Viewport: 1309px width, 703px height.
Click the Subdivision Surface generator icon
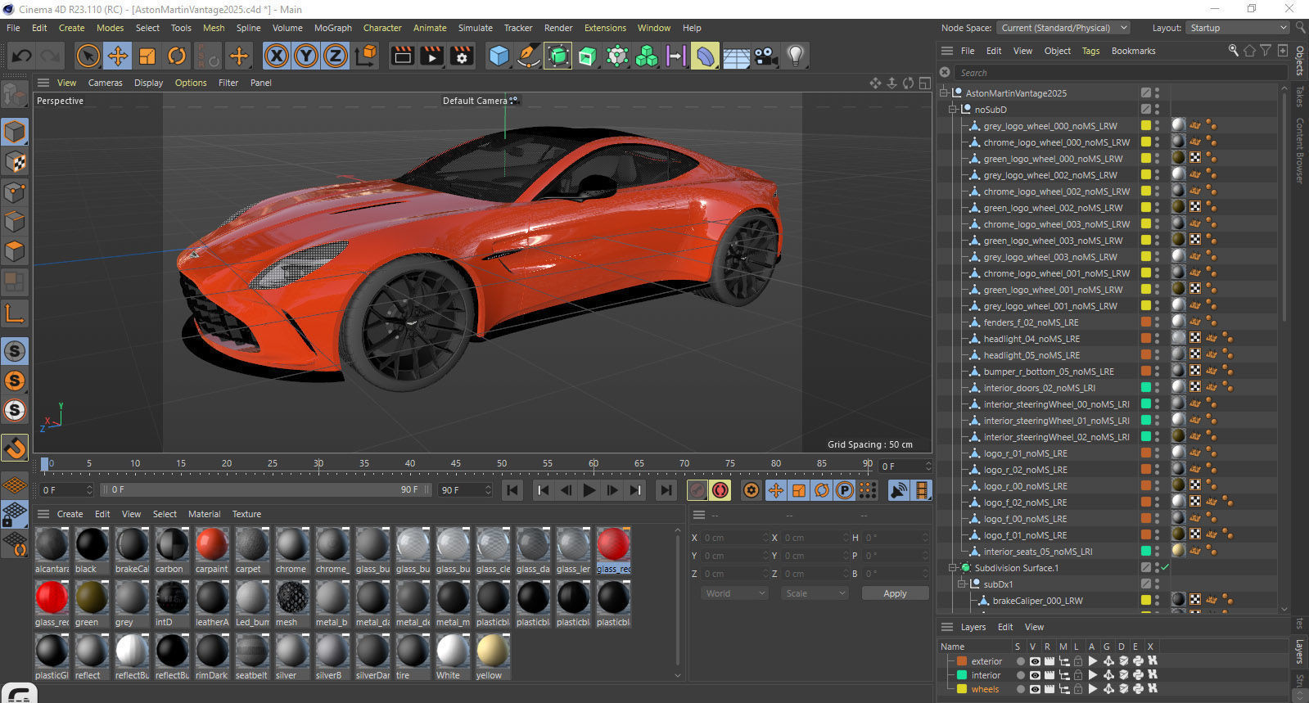pos(558,56)
